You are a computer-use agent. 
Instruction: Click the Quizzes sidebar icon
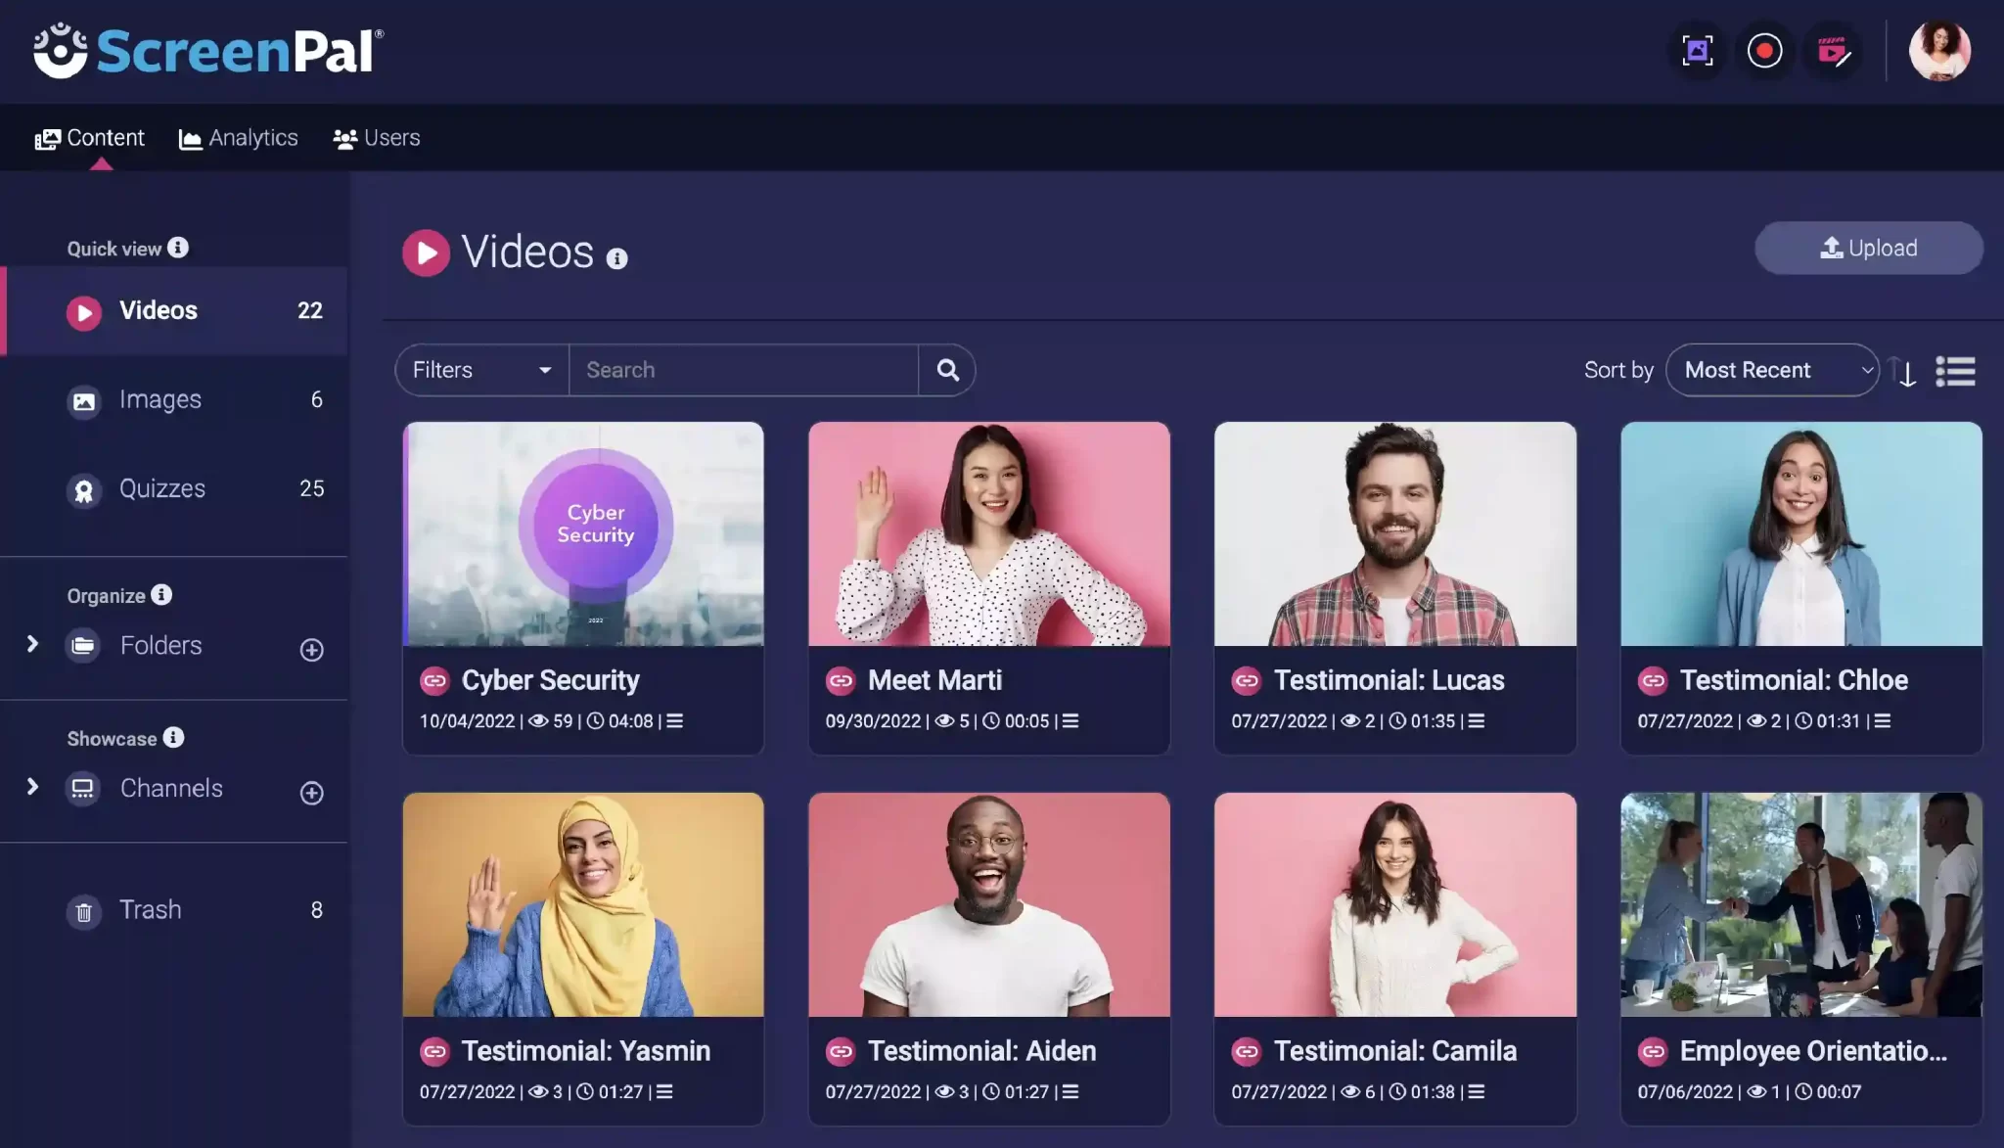tap(84, 488)
